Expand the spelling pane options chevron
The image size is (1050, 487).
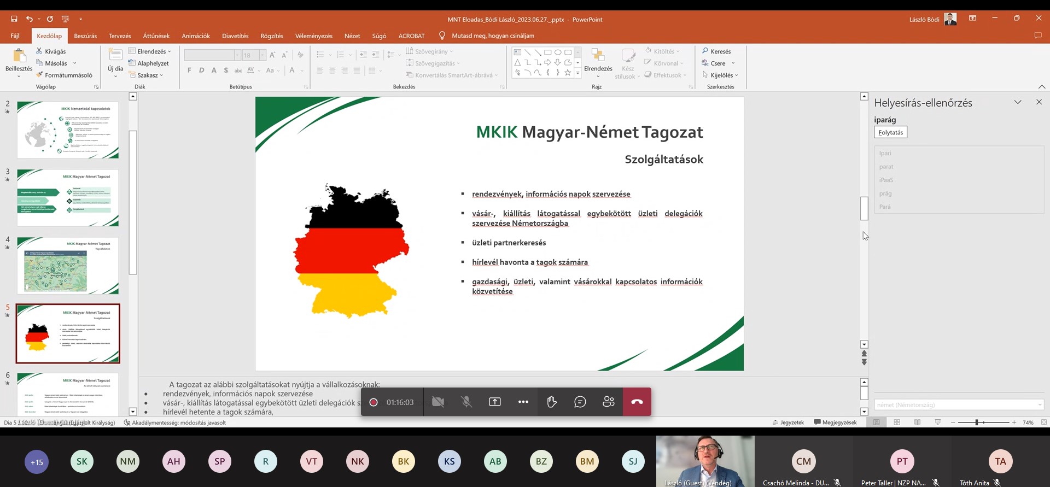[x=1018, y=102]
